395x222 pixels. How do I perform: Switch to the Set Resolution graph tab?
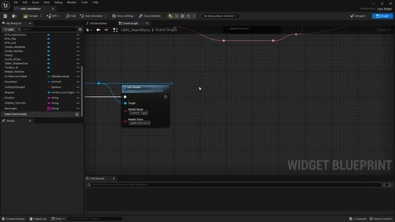[99, 23]
